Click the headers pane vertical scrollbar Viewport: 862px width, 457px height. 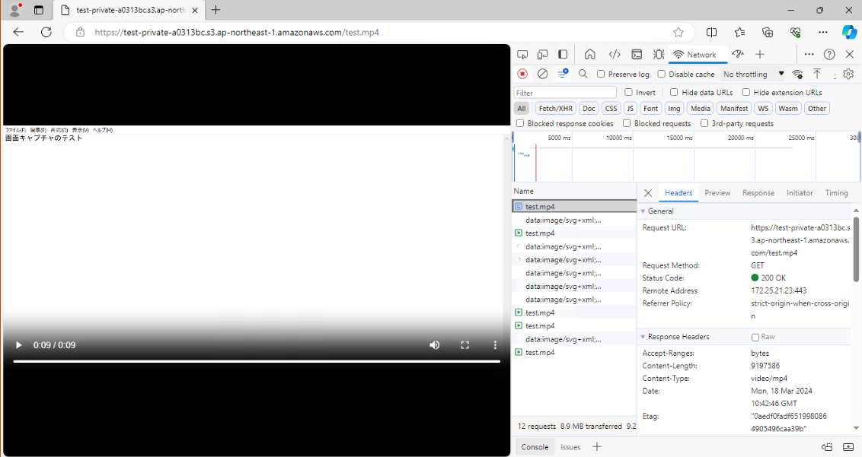coord(856,249)
